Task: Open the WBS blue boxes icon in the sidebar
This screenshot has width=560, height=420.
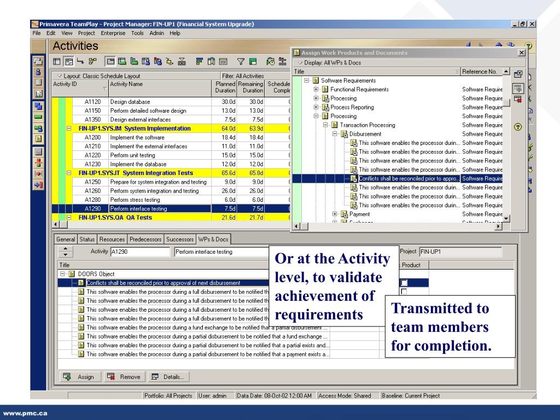Action: coord(38,106)
